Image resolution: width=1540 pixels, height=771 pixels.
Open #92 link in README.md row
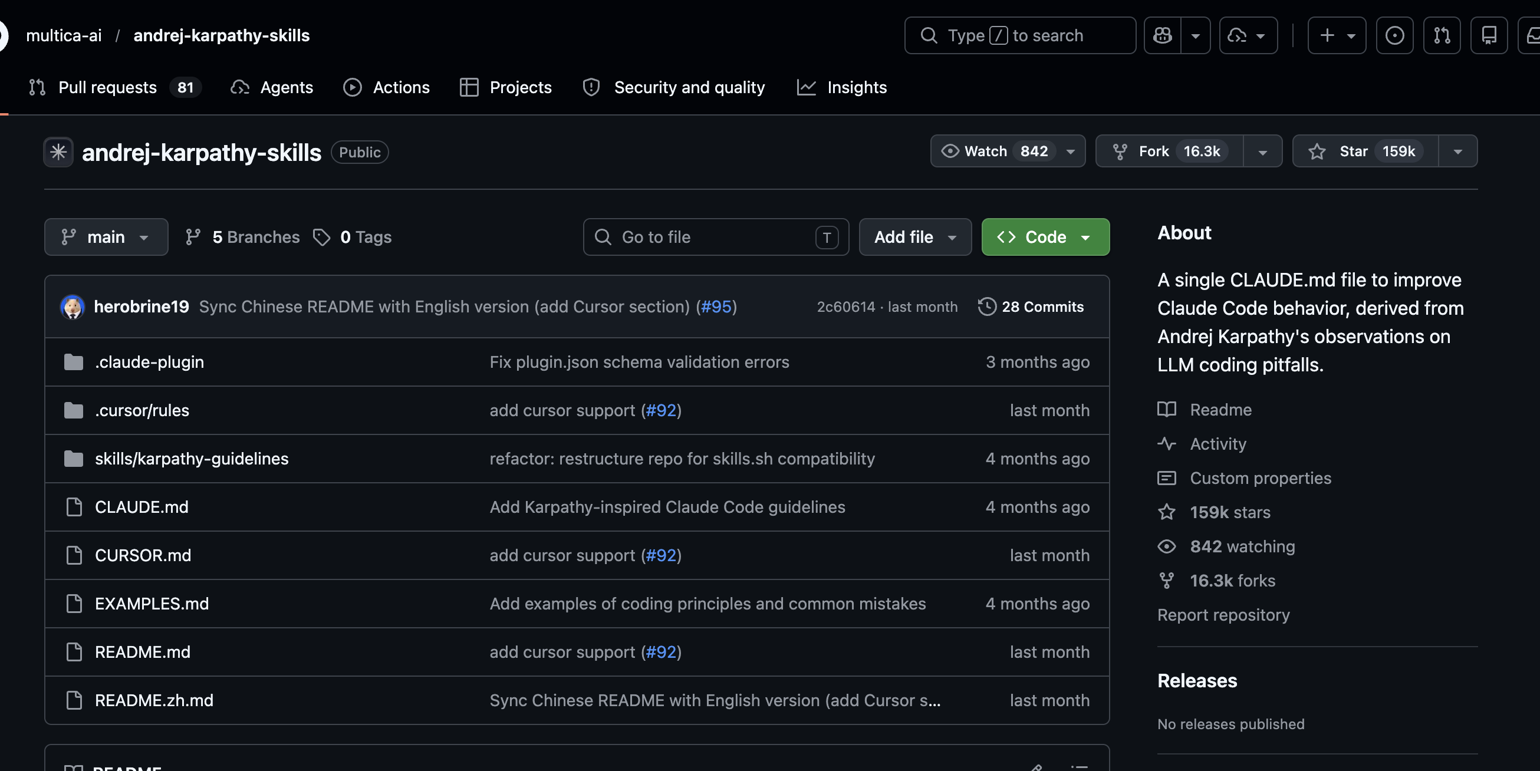tap(661, 653)
